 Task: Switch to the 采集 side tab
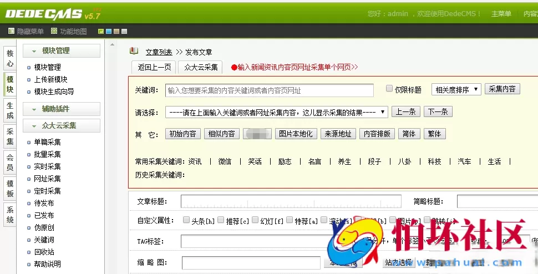pyautogui.click(x=10, y=136)
